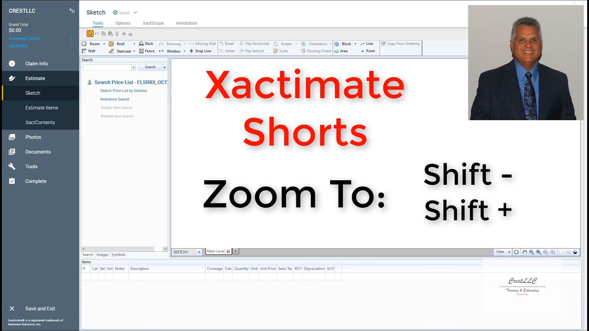
Task: Add a new level with plus tab
Action: pos(236,251)
